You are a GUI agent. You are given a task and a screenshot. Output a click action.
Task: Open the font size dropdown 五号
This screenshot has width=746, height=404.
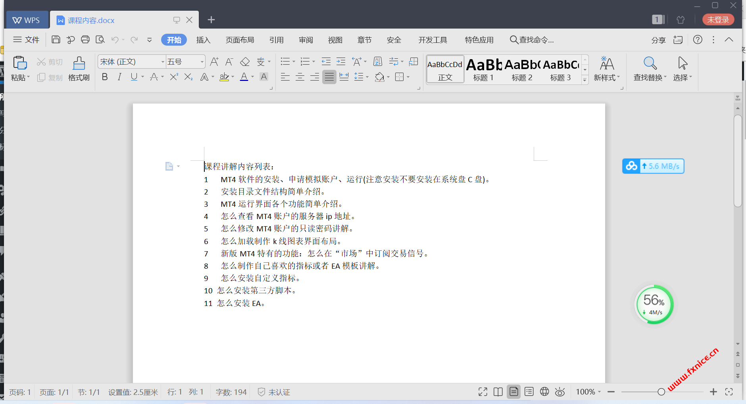point(202,62)
